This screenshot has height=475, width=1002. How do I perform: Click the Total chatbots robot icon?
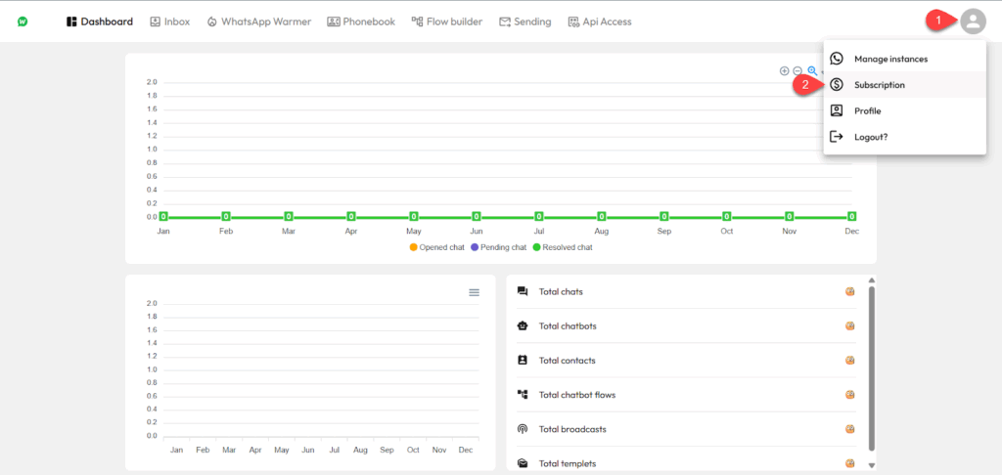(x=523, y=326)
